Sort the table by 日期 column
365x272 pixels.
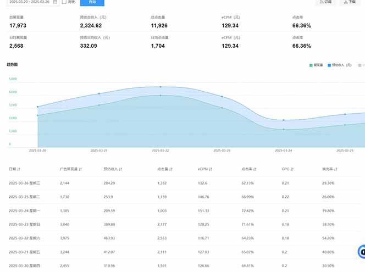click(x=19, y=169)
